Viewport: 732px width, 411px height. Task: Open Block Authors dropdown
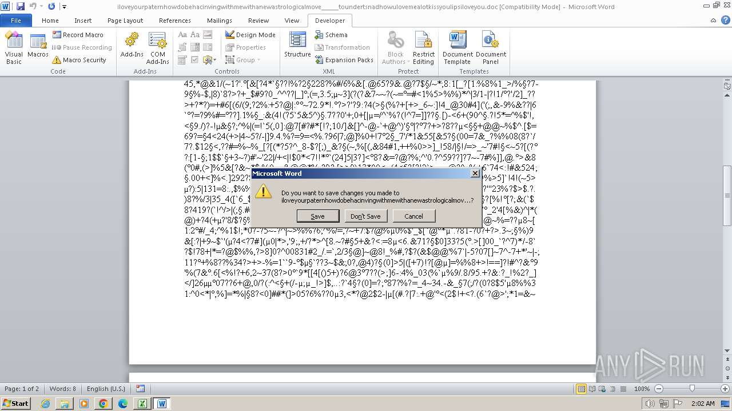pyautogui.click(x=395, y=47)
